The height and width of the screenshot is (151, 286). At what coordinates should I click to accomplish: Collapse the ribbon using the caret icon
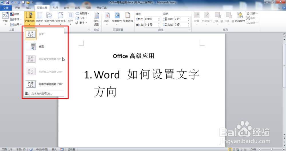pos(279,8)
